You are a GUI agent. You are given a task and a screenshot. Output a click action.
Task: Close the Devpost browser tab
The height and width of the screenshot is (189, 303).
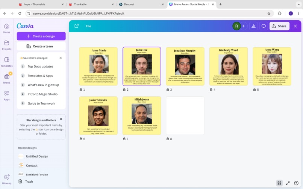(x=163, y=4)
